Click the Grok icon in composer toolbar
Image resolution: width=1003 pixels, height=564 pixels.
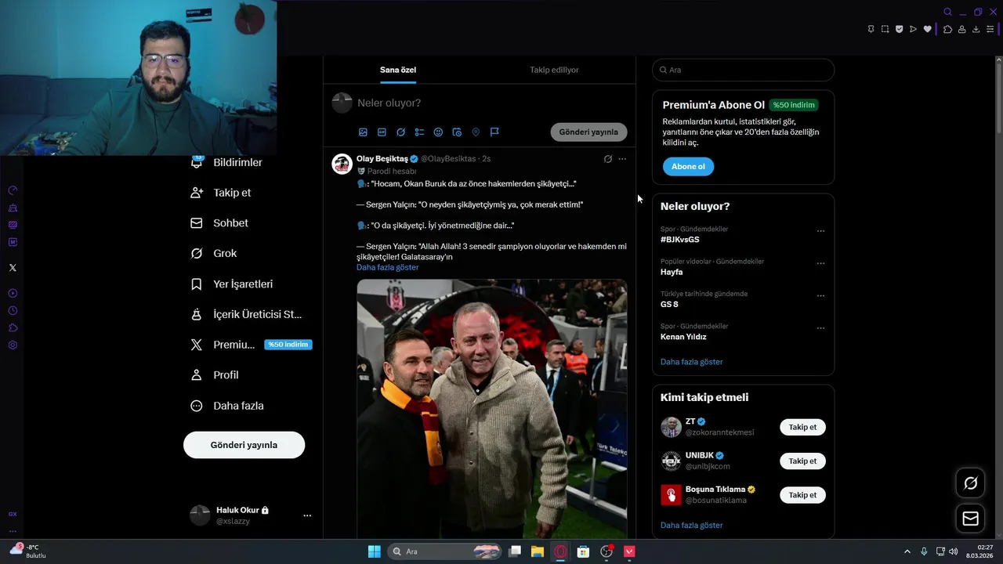point(400,132)
